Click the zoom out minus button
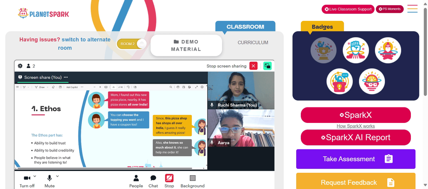The width and height of the screenshot is (428, 189). [95, 87]
